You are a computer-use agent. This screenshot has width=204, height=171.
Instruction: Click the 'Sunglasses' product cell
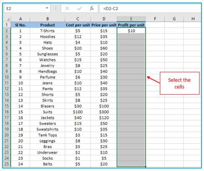pyautogui.click(x=47, y=54)
